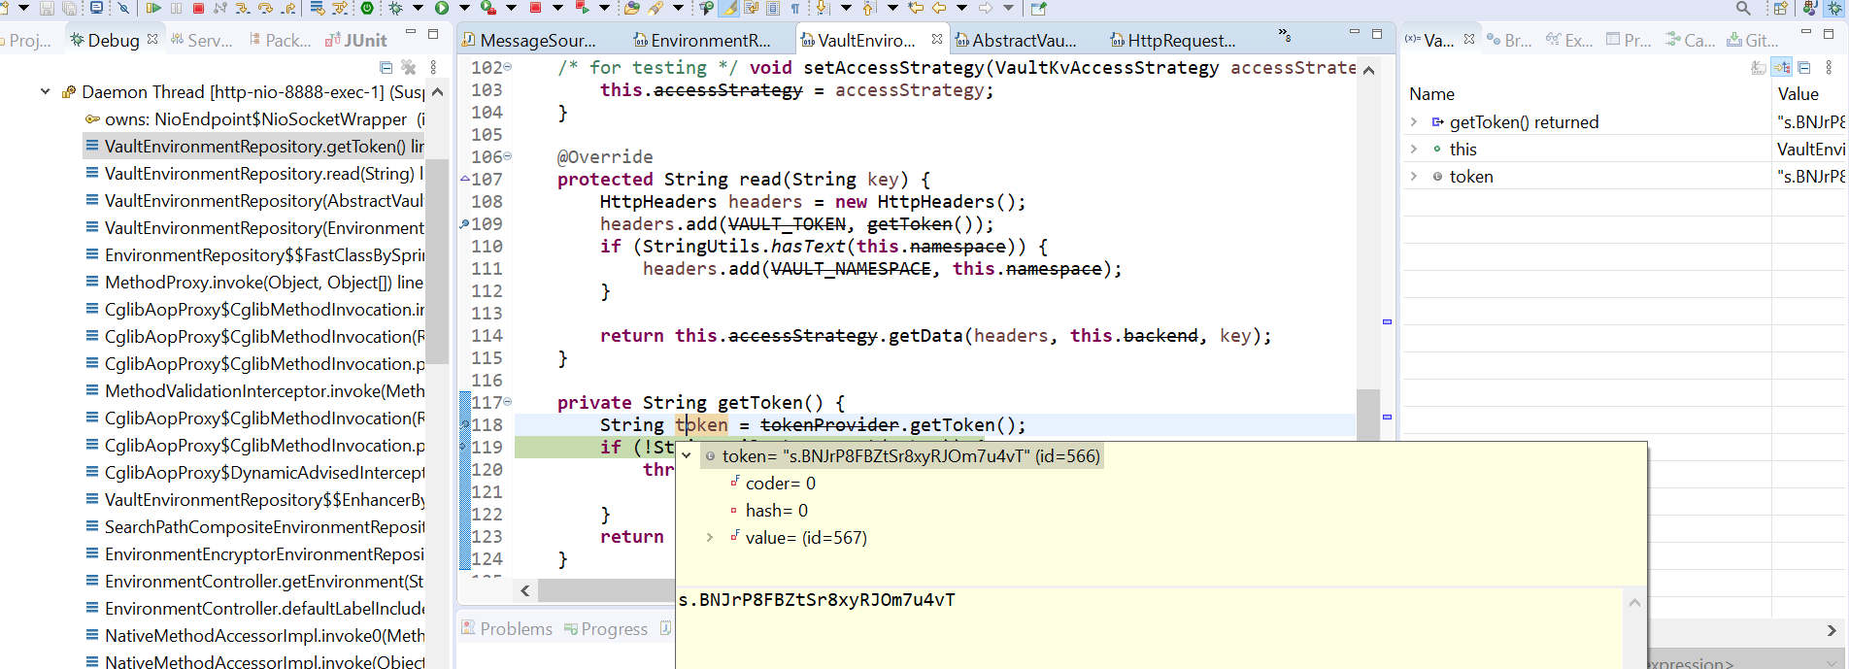
Task: Expand the value= (id=567) node
Action: pyautogui.click(x=710, y=537)
